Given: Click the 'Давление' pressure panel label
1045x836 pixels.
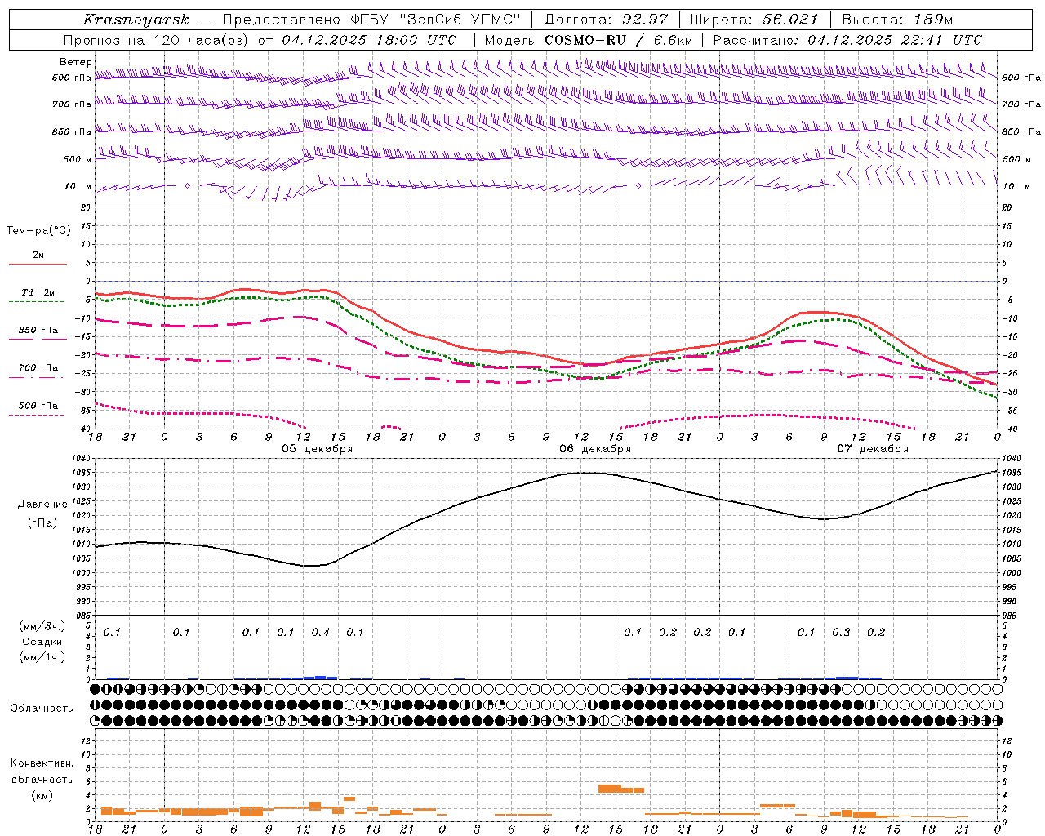Looking at the screenshot, I should (42, 505).
